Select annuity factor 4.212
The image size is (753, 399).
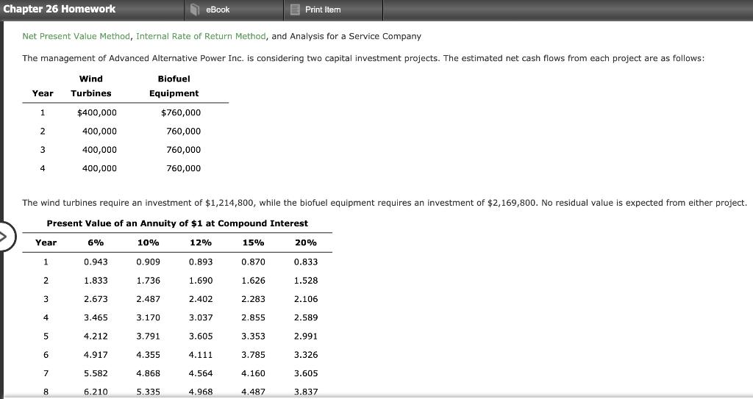[96, 337]
